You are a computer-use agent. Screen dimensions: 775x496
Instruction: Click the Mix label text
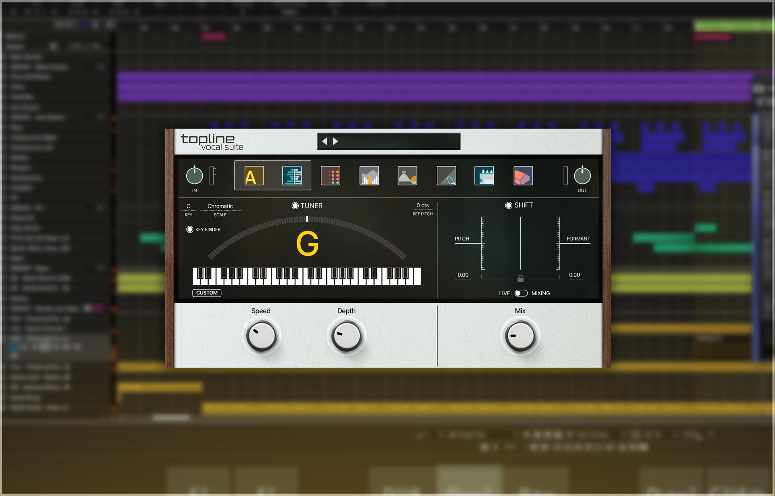(520, 311)
